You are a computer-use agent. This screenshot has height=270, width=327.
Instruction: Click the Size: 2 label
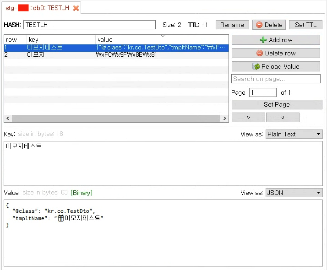(172, 25)
